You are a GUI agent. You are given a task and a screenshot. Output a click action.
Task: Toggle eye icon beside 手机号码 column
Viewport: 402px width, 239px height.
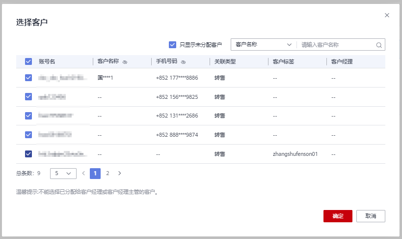pyautogui.click(x=183, y=62)
